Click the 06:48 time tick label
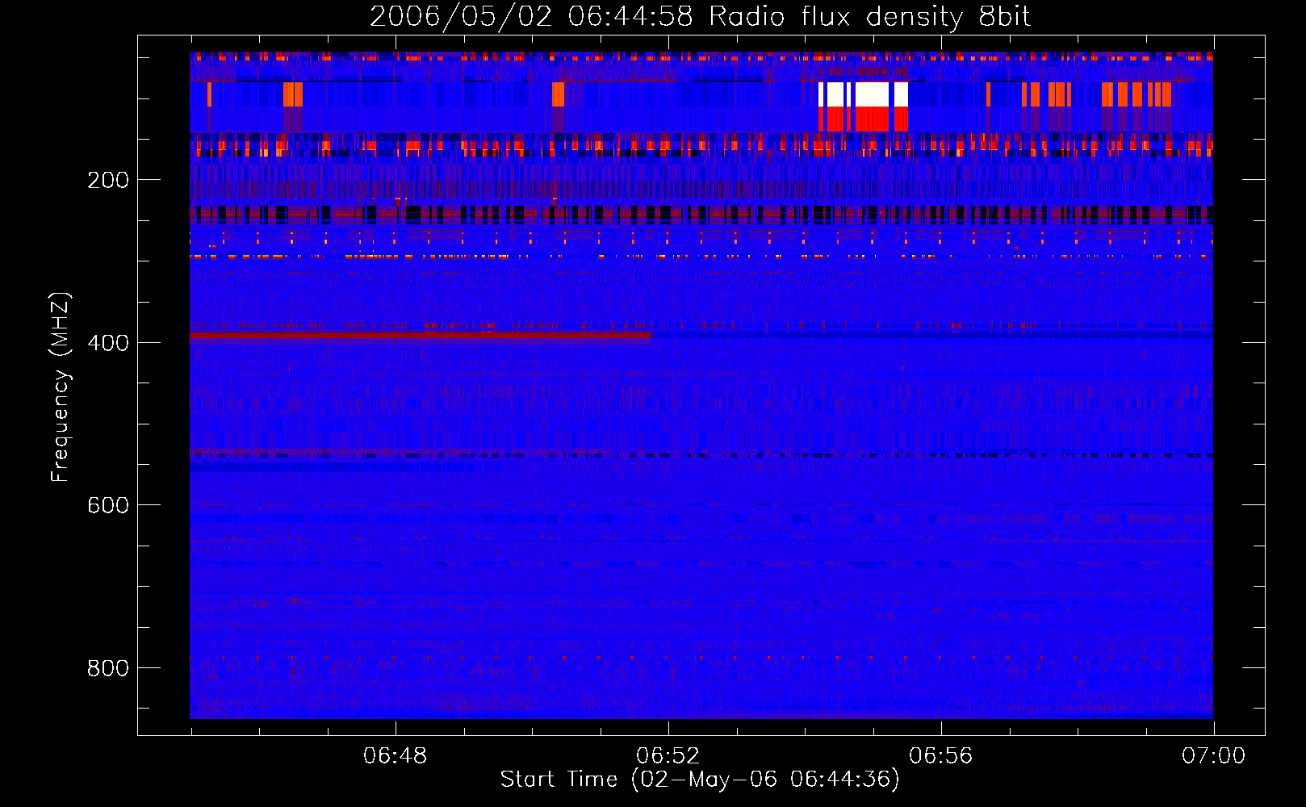 tap(396, 756)
